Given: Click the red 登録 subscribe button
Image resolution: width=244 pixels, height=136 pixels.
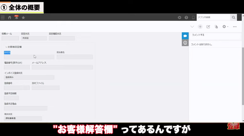Looking at the screenshot, I should [x=234, y=126].
